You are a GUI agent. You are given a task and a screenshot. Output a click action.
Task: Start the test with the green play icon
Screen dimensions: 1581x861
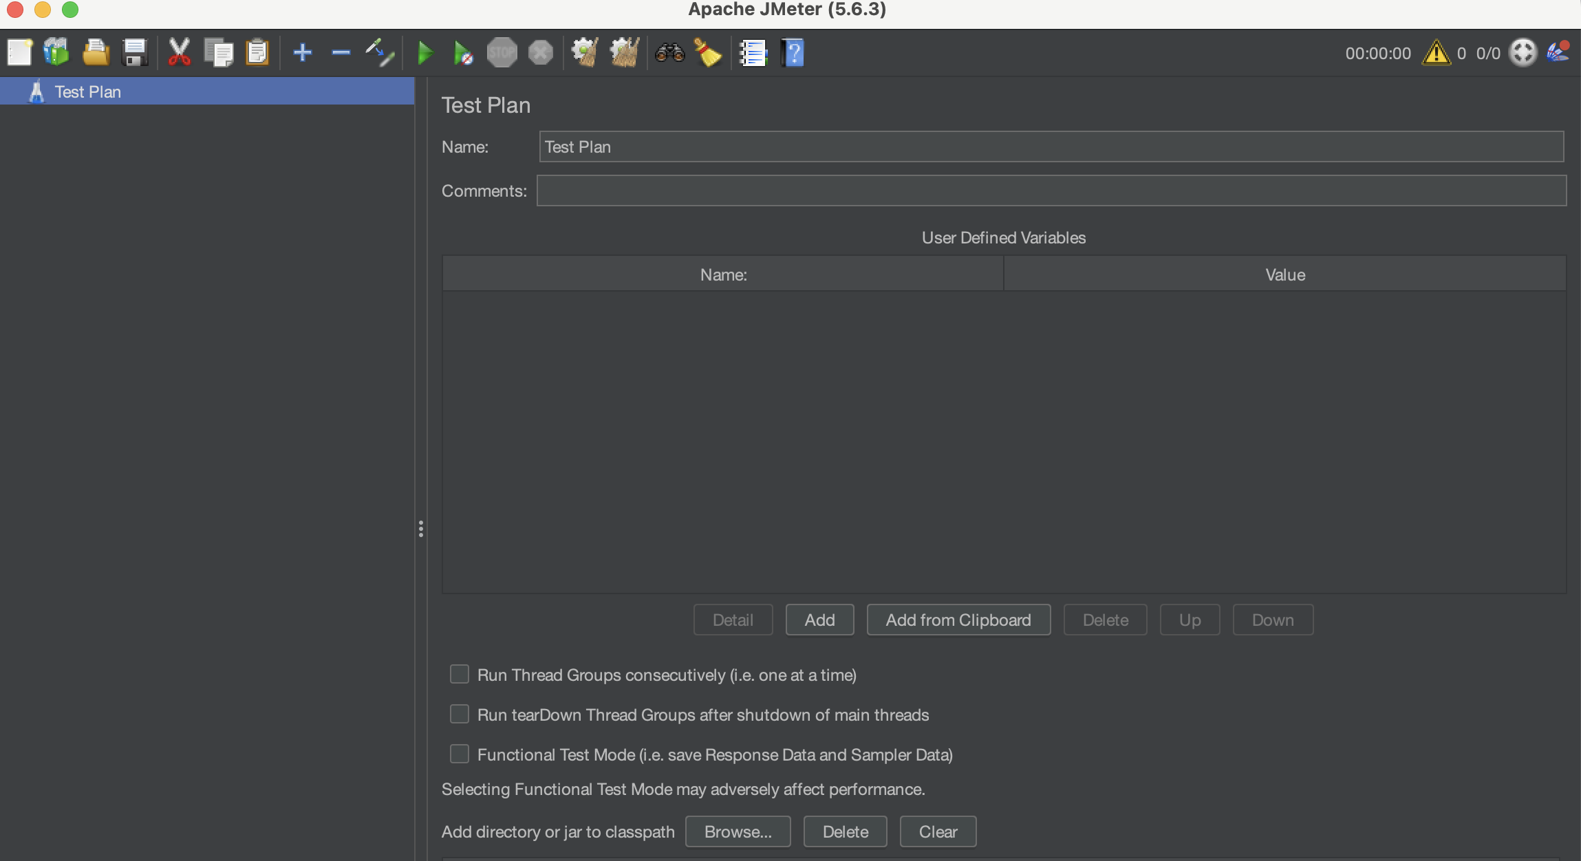point(425,52)
